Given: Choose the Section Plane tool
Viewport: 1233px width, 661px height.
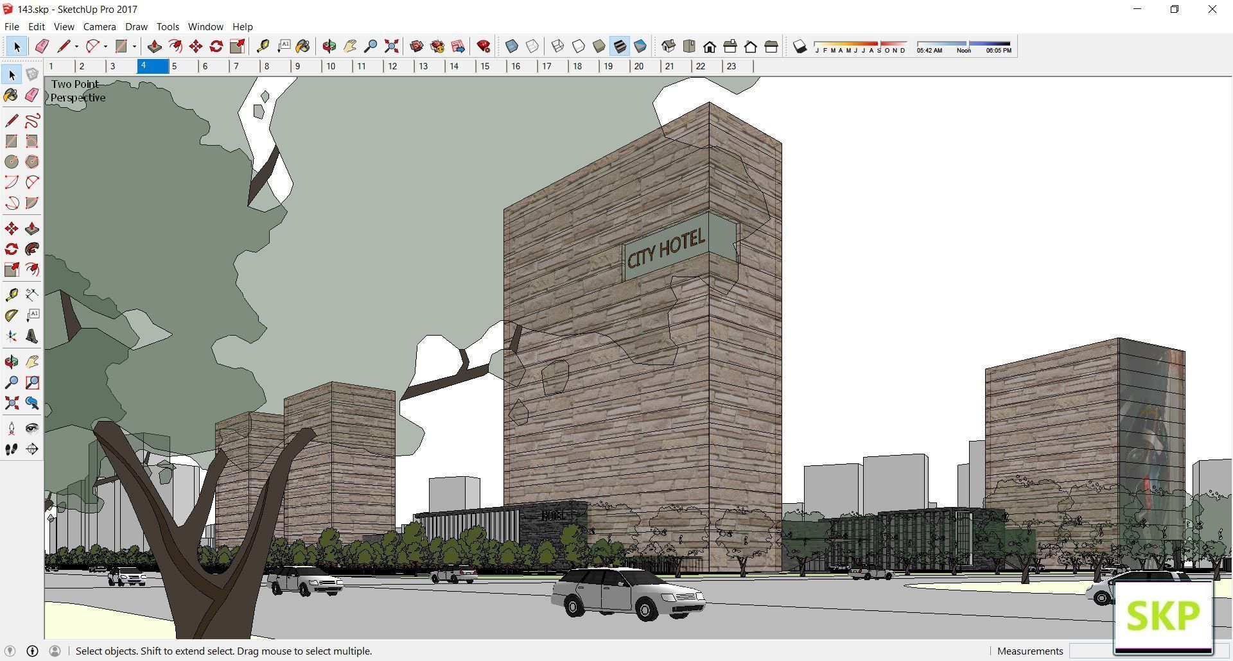Looking at the screenshot, I should coord(32,449).
